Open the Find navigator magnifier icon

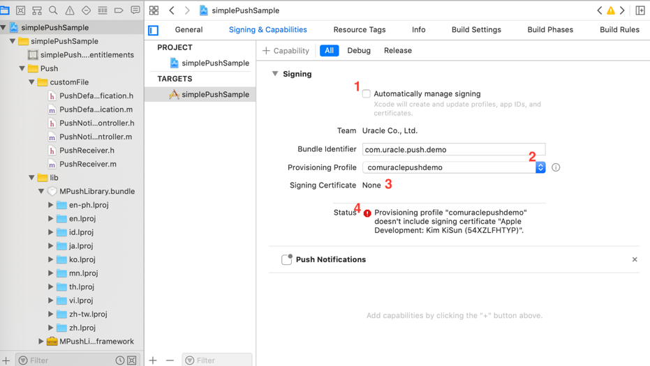pyautogui.click(x=53, y=10)
